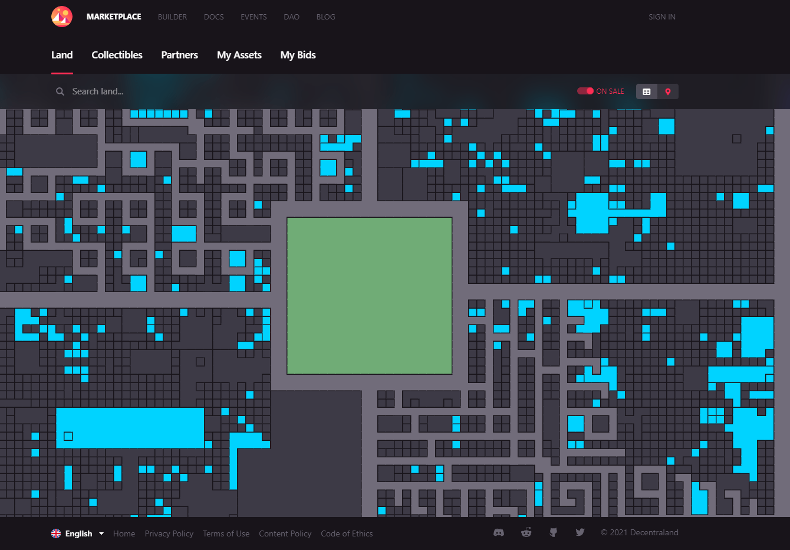Screen dimensions: 790x550
Task: Select the Land tab
Action: (62, 55)
